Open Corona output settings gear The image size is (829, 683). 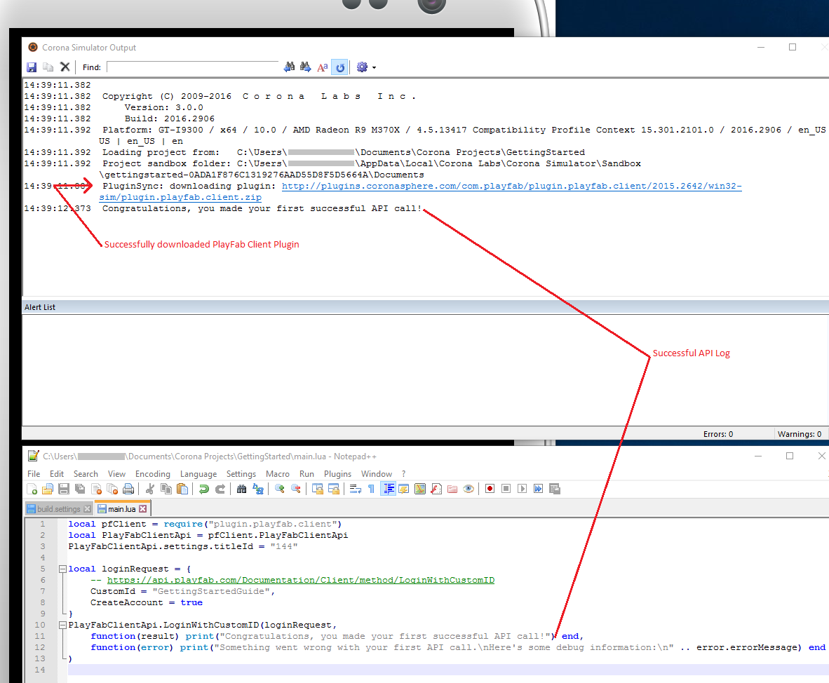tap(362, 67)
